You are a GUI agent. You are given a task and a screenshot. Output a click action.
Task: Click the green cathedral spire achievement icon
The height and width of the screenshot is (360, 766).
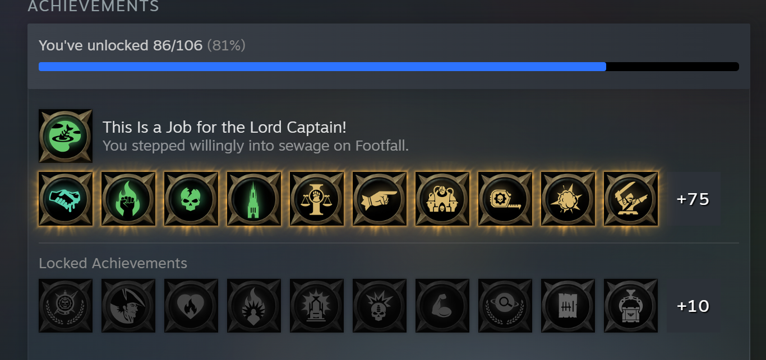(254, 199)
